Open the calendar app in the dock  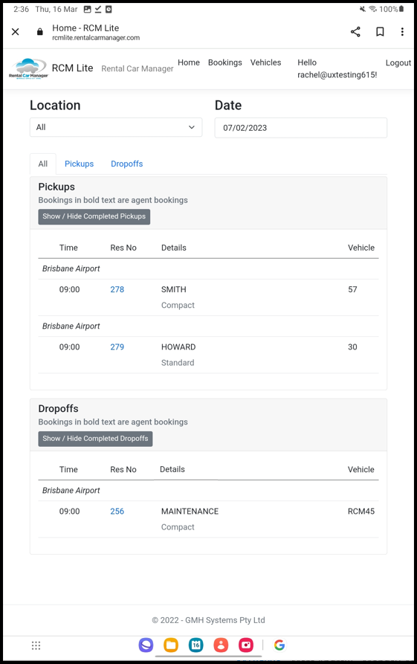(x=195, y=645)
